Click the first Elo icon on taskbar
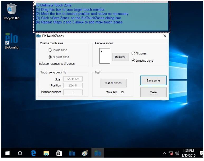Screen dimensions: 204x161 click(x=72, y=153)
